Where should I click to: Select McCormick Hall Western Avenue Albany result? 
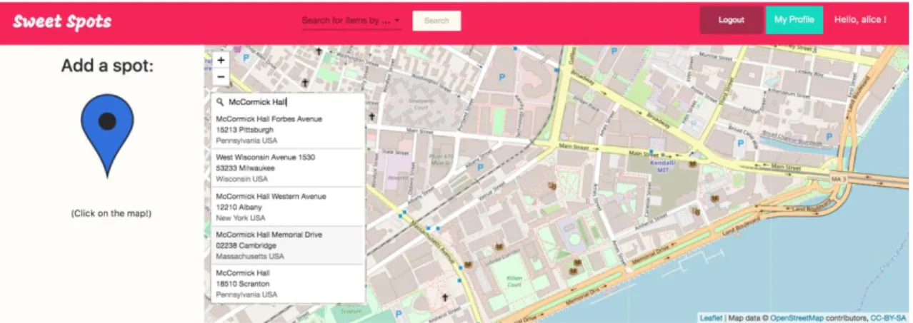pos(288,207)
